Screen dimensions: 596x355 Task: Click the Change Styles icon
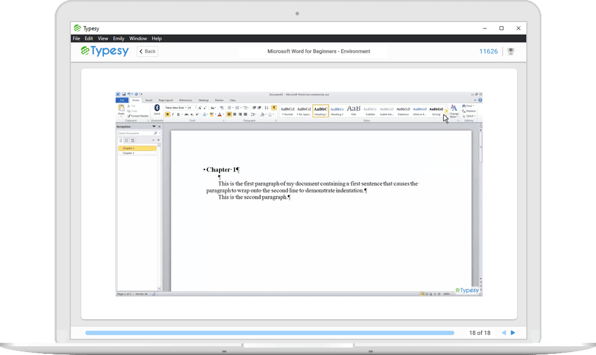[454, 112]
